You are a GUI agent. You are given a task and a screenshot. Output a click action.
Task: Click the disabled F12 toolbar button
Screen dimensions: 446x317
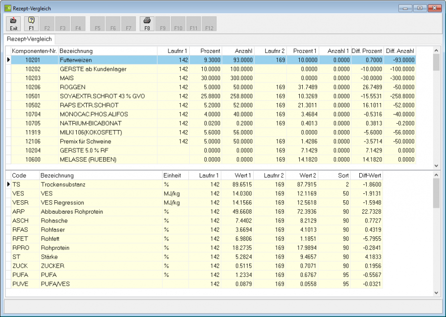click(x=209, y=24)
